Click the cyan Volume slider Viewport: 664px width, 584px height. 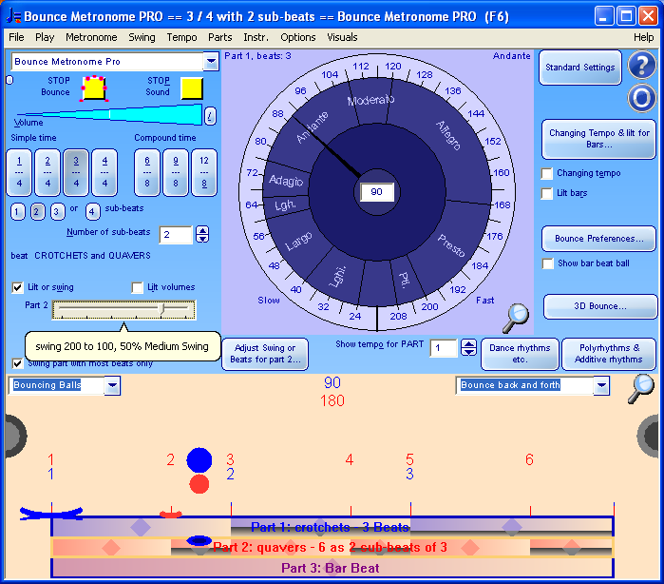(109, 114)
